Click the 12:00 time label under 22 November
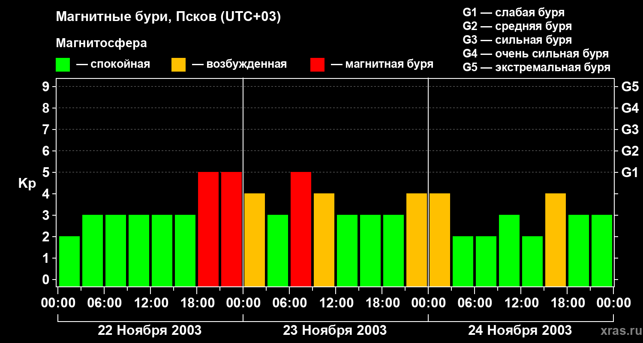The height and width of the screenshot is (343, 643). point(150,303)
